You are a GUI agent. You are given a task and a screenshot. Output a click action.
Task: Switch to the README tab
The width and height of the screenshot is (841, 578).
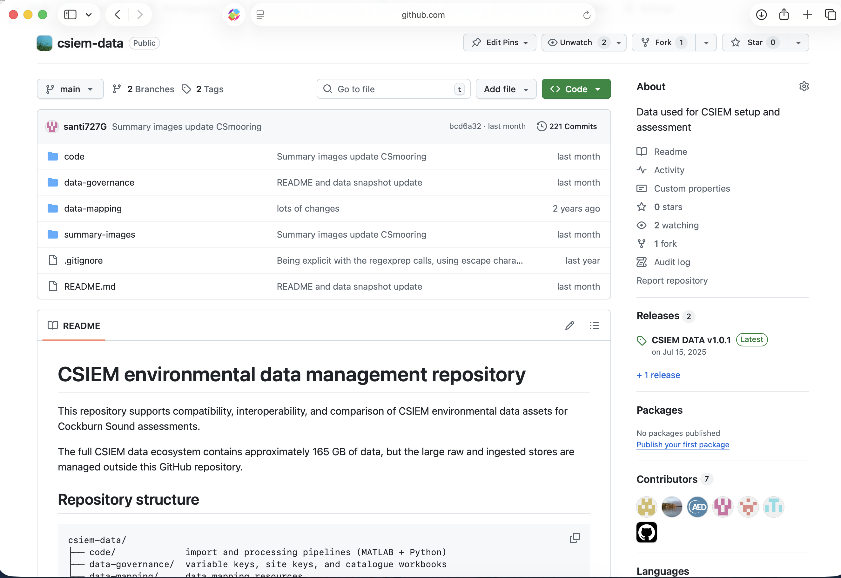[74, 325]
